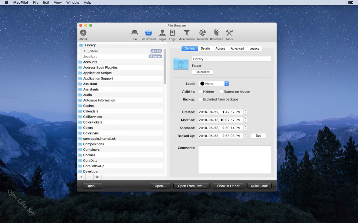Open the Logs toolbar section
Screen dimensions: 358x223
click(172, 35)
